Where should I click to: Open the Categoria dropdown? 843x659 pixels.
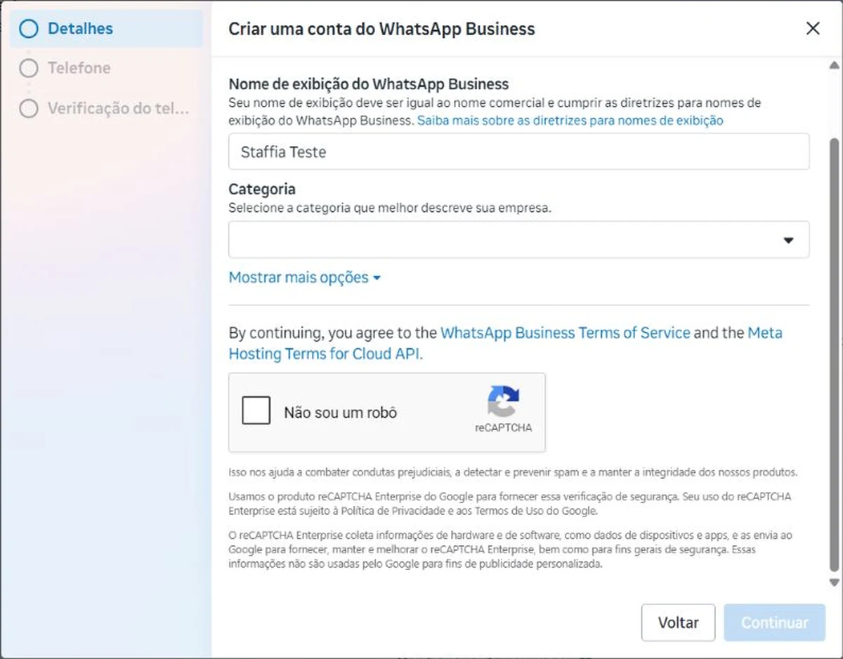(518, 239)
